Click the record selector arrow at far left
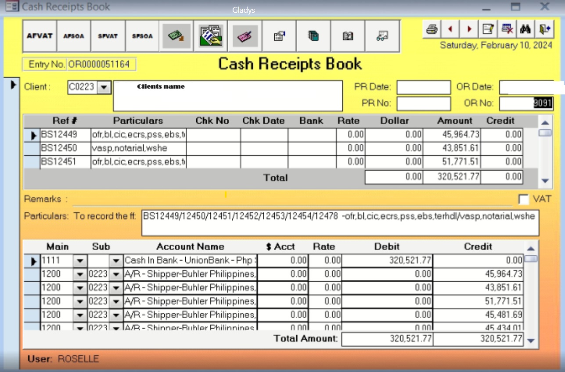Viewport: 565px width, 372px height. [x=12, y=84]
